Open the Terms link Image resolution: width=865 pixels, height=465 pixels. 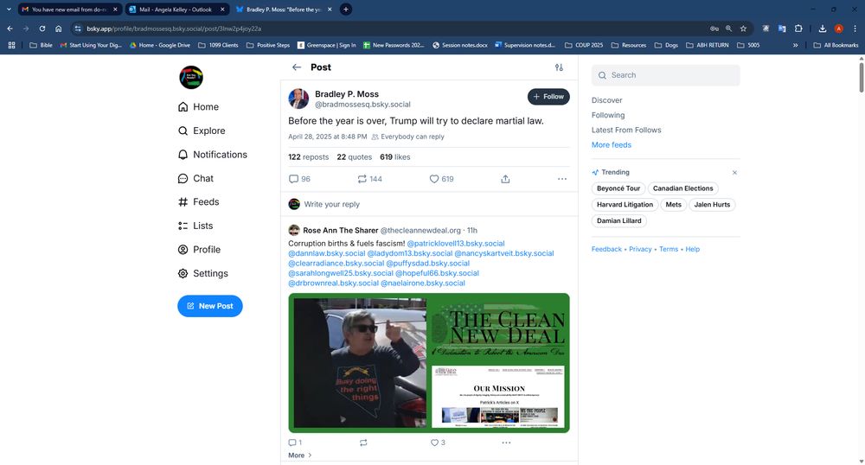(669, 249)
